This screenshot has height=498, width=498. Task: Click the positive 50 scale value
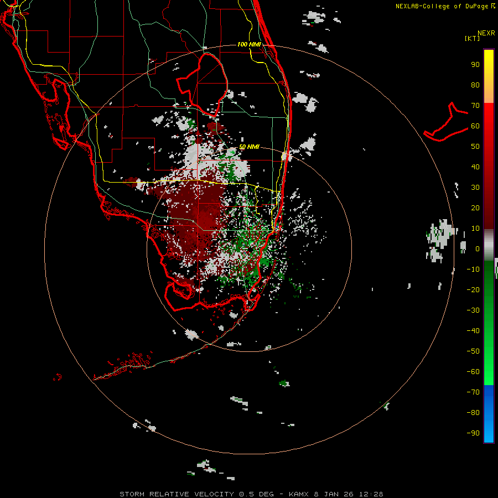(x=475, y=147)
